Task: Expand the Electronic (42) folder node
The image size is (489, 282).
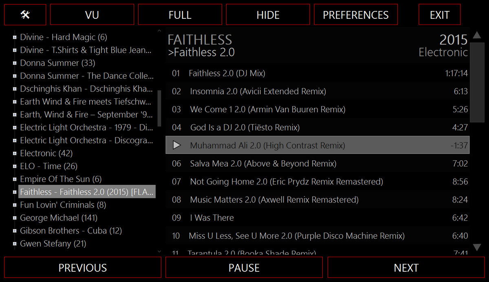Action: [x=15, y=153]
